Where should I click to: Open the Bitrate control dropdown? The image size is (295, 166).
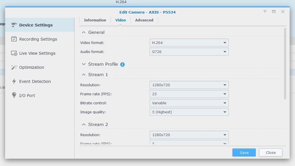[189, 103]
